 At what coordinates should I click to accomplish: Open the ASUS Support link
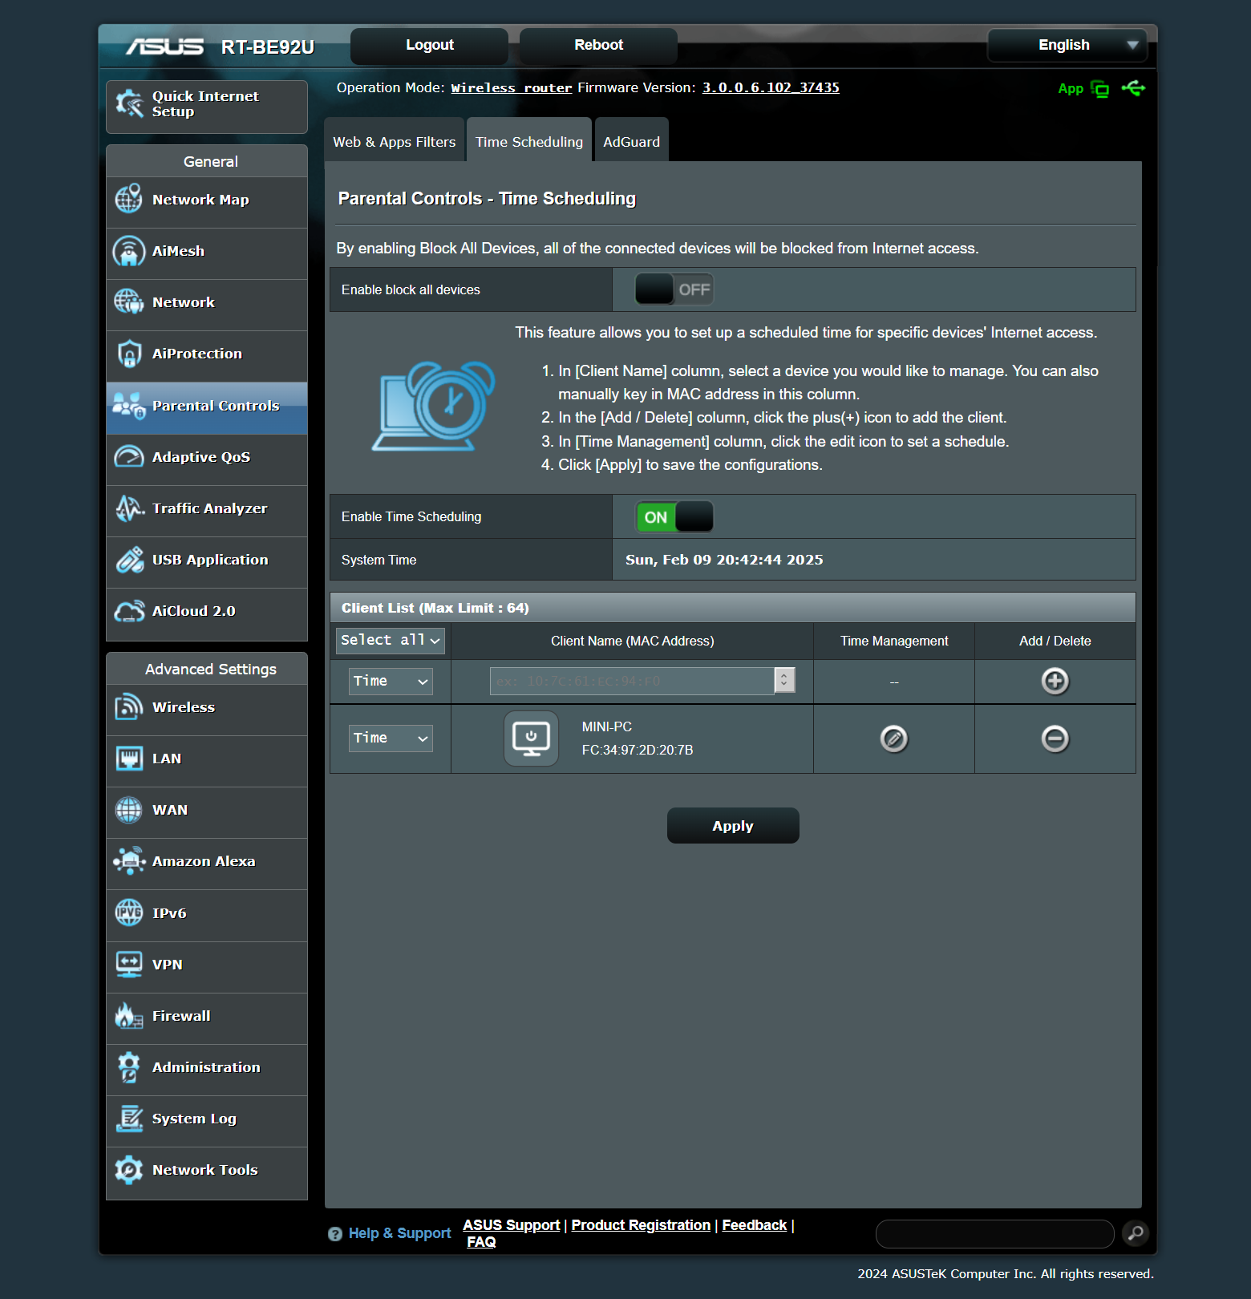point(512,1225)
